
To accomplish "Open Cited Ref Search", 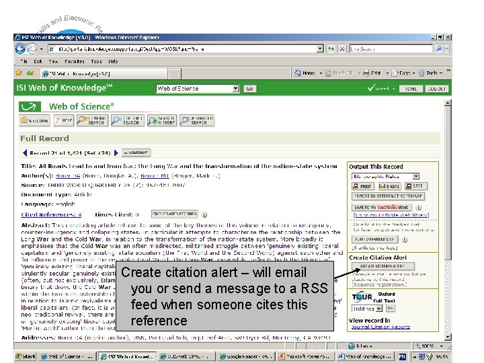I will tap(127, 120).
